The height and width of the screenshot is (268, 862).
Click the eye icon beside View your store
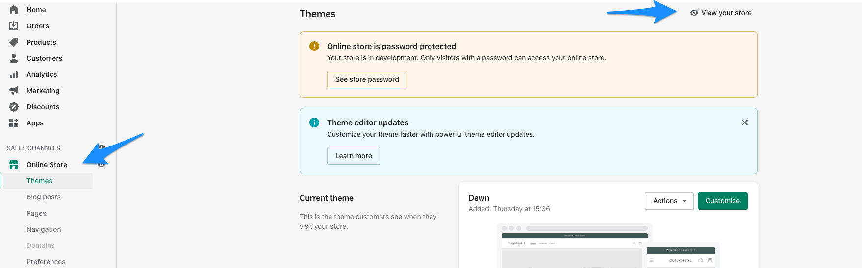[x=694, y=13]
